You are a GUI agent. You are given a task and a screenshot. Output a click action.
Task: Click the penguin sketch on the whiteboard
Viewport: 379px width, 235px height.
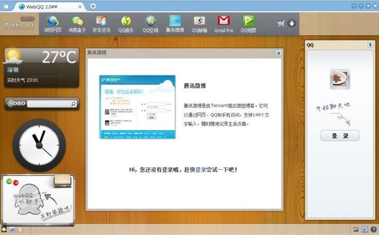[x=30, y=199]
